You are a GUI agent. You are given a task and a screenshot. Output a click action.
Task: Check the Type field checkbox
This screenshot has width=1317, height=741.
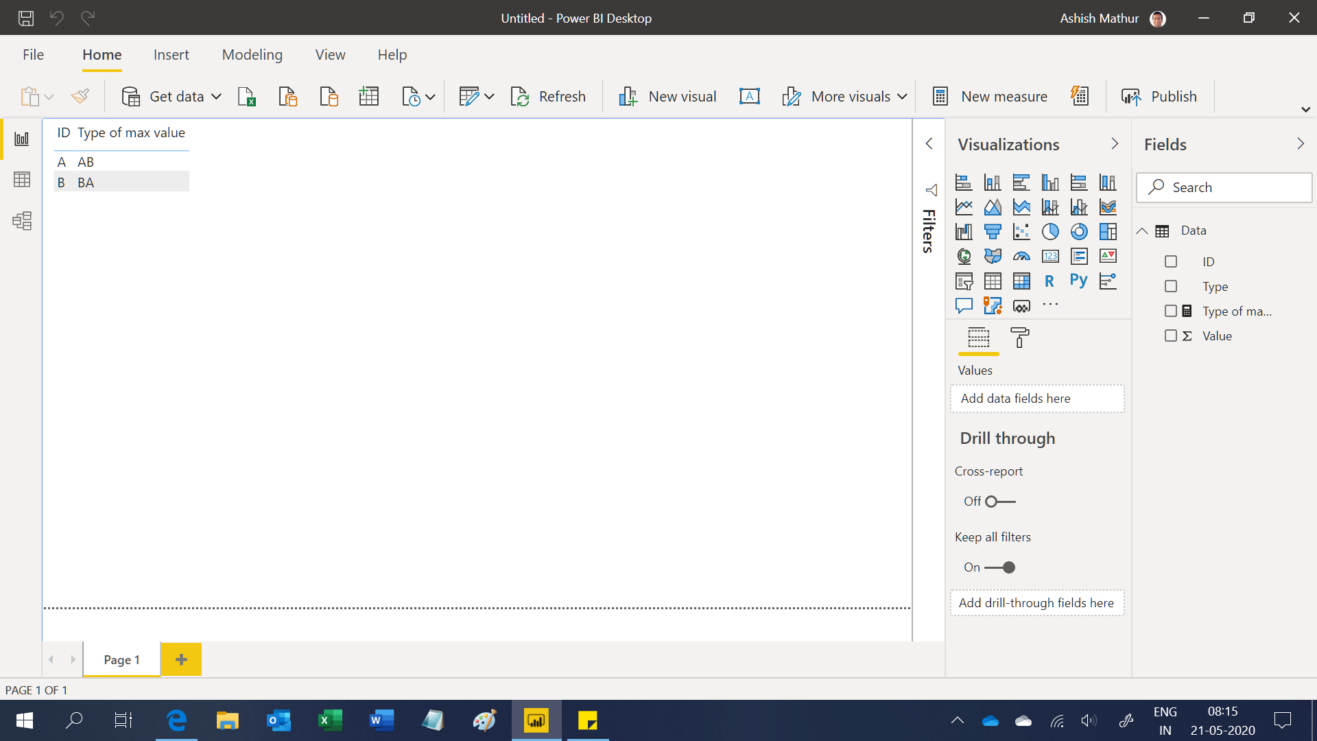point(1171,287)
